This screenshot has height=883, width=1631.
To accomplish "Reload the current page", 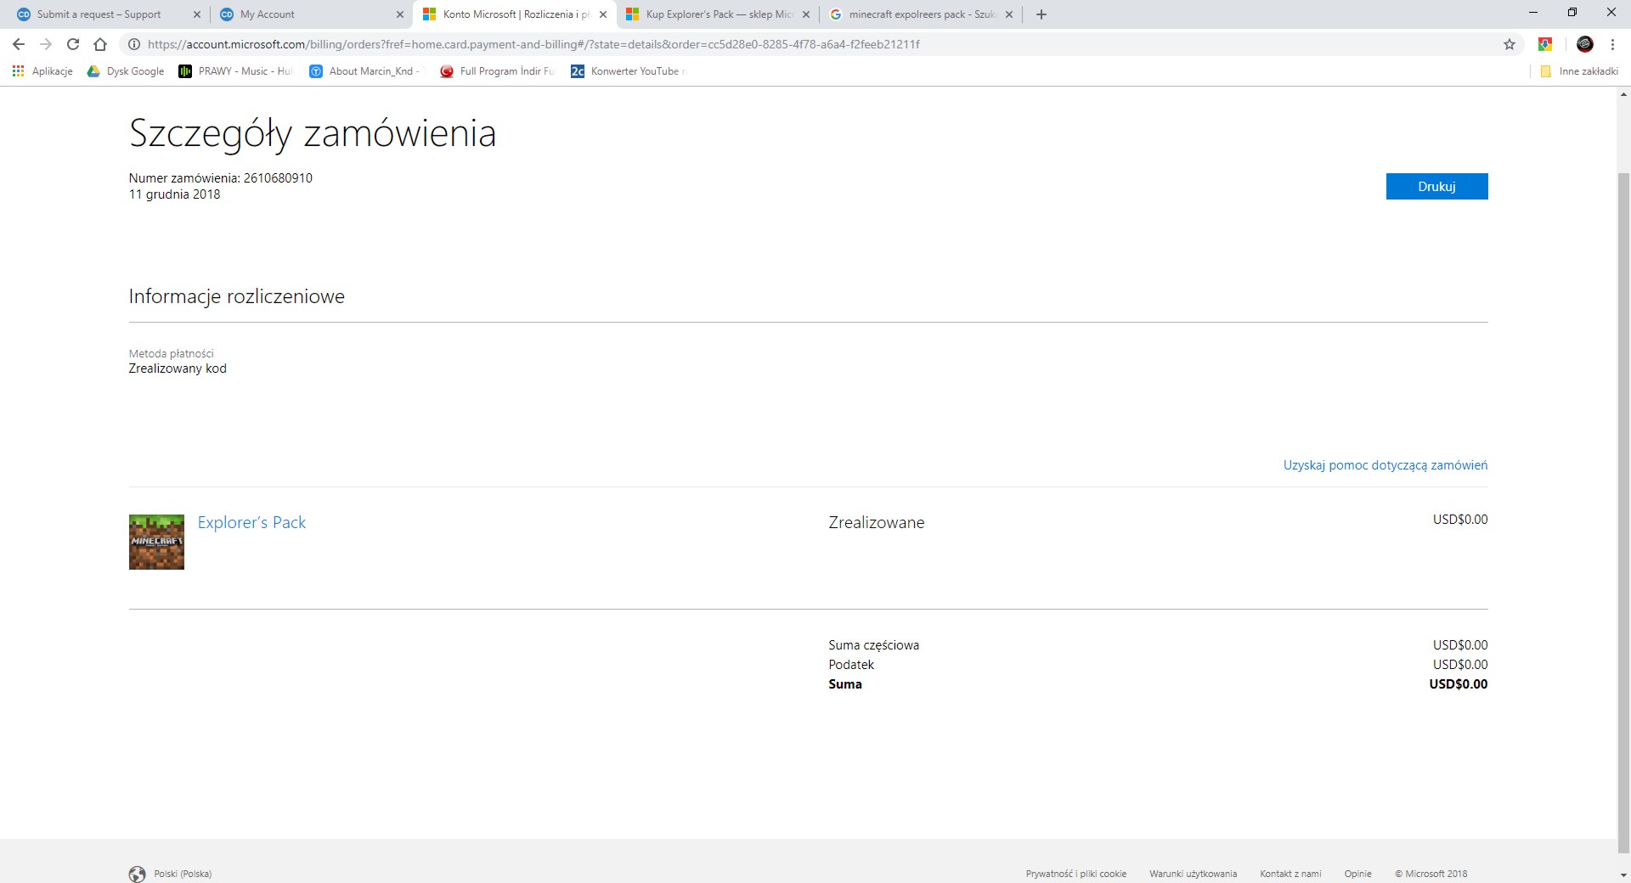I will coord(73,44).
